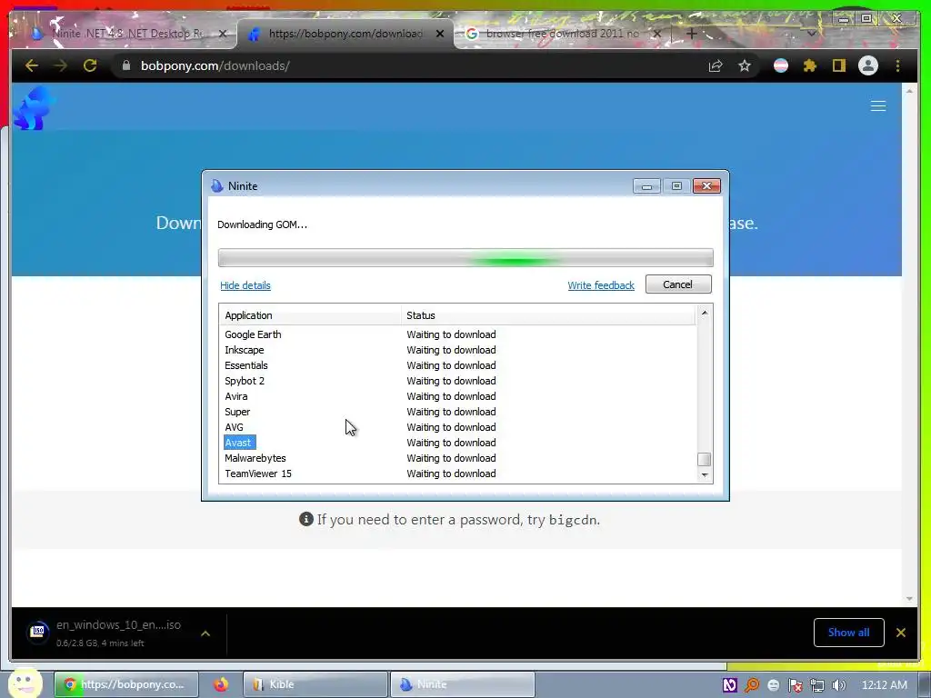Open the browser side panel icon
The height and width of the screenshot is (698, 931).
(x=839, y=65)
